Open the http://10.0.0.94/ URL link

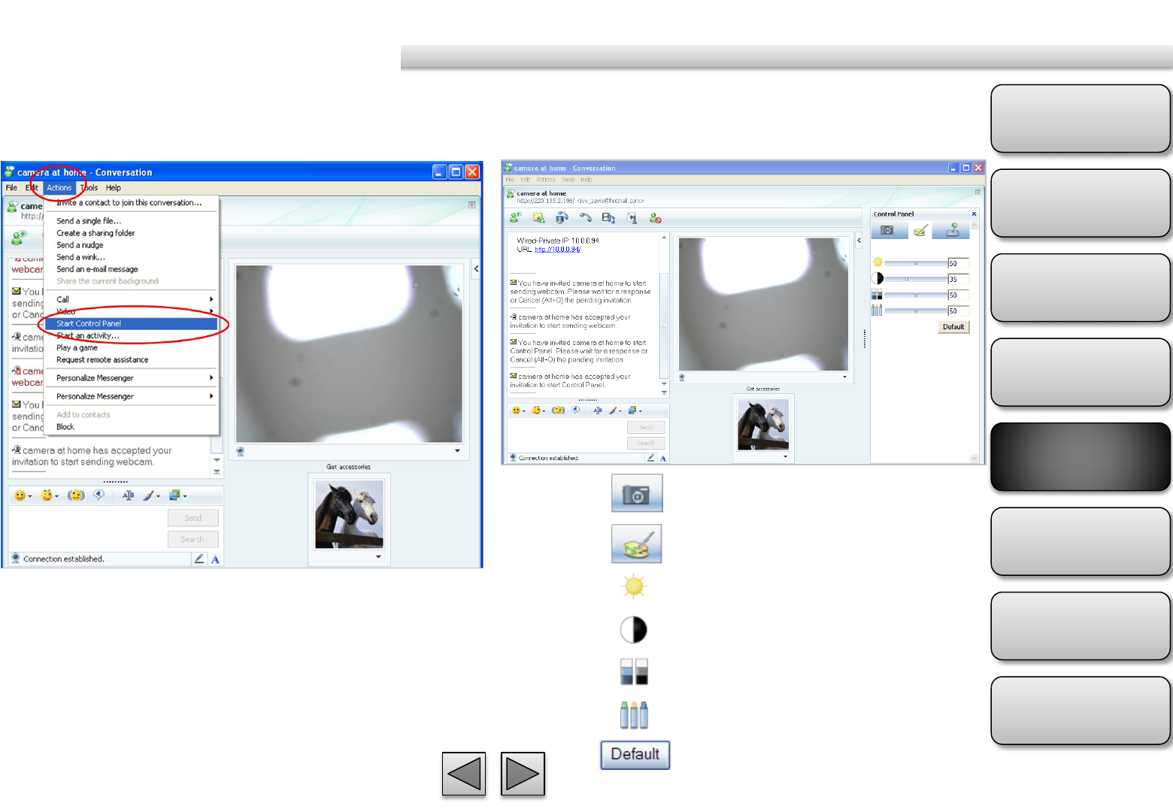[x=557, y=250]
